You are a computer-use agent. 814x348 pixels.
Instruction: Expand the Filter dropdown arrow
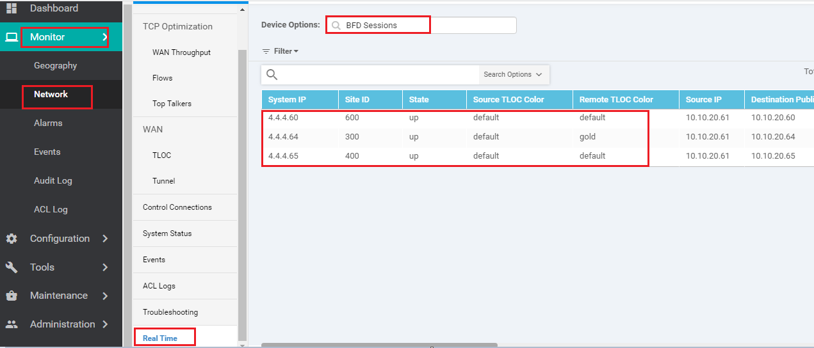(x=296, y=51)
